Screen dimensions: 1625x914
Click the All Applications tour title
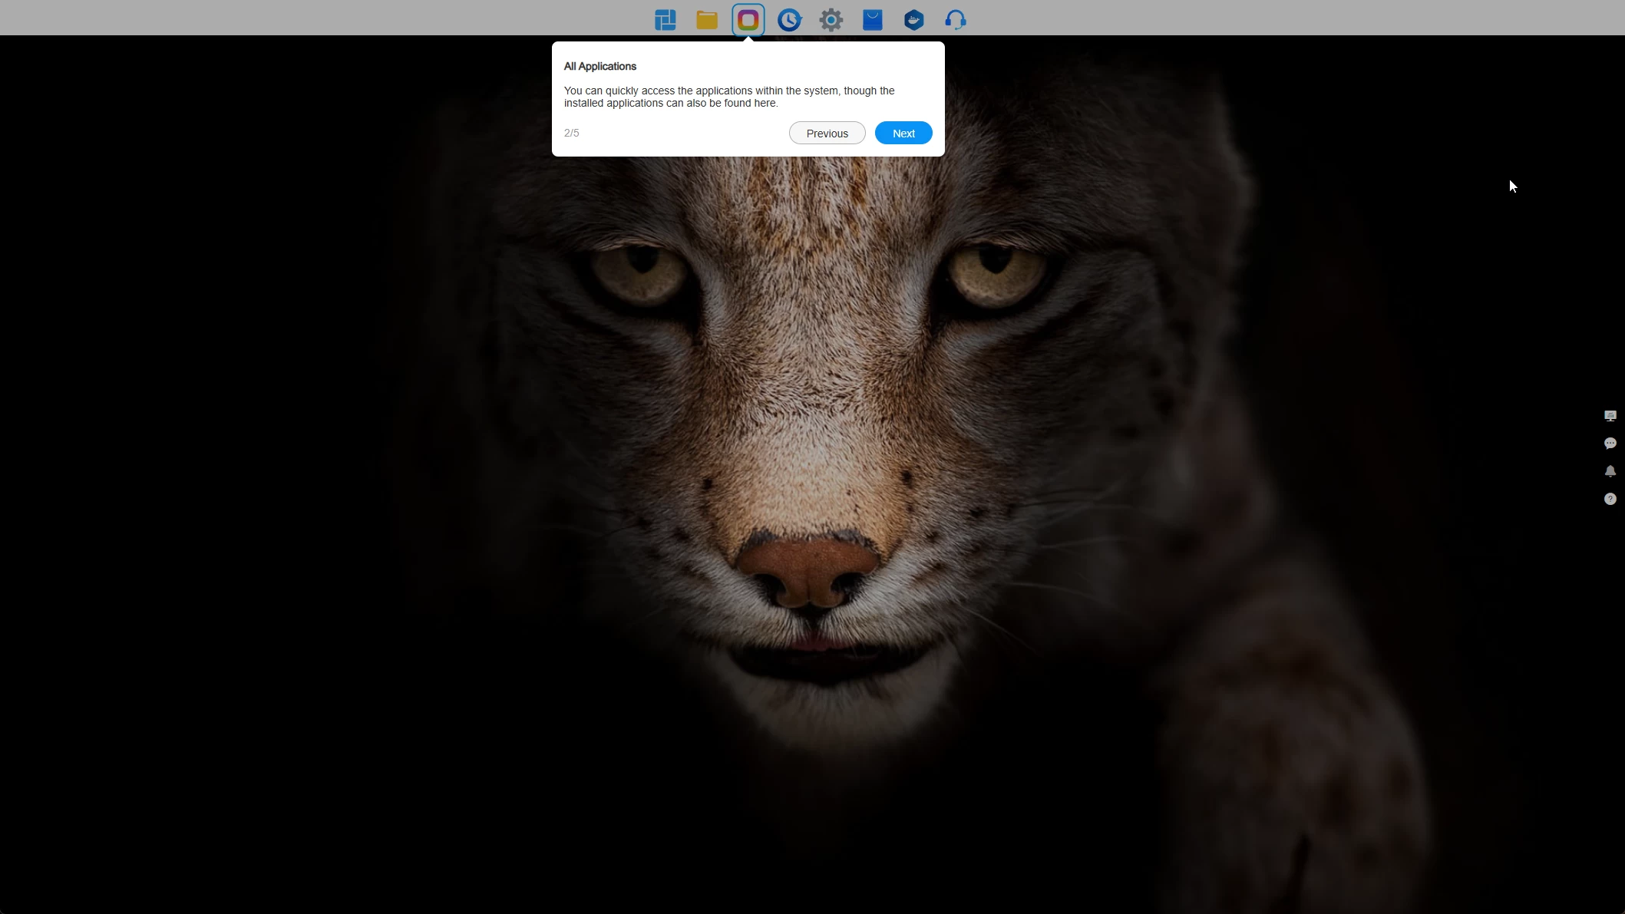pyautogui.click(x=600, y=66)
